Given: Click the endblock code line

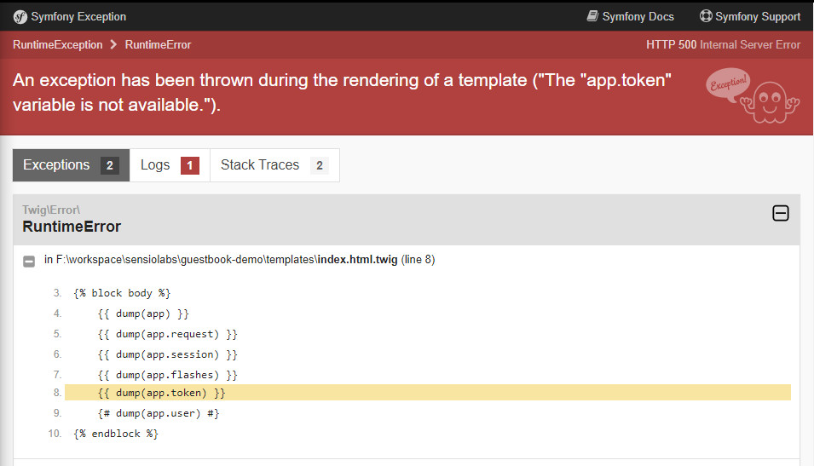Looking at the screenshot, I should 116,434.
